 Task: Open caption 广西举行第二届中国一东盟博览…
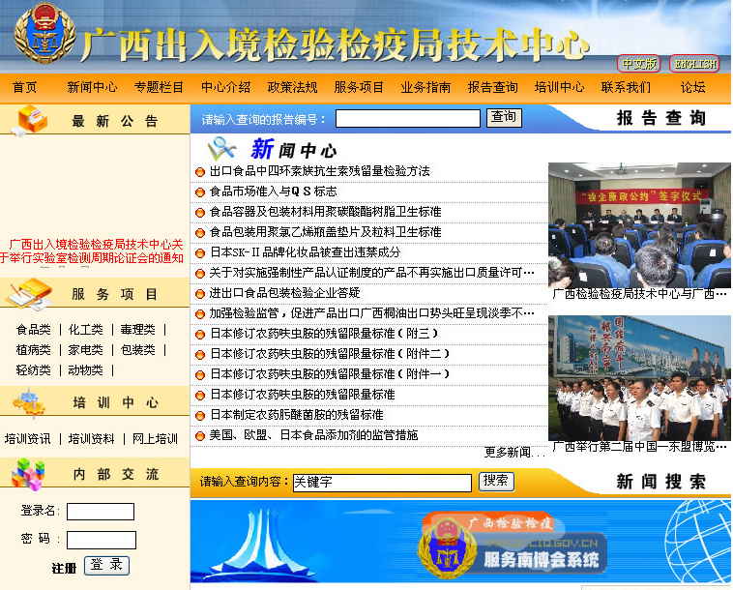(639, 447)
